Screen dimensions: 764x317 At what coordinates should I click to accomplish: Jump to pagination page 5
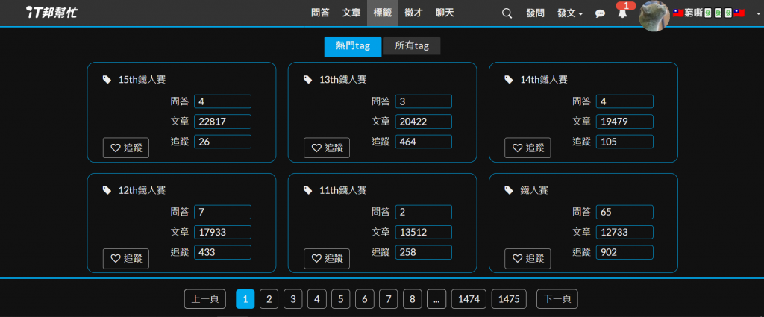click(340, 299)
